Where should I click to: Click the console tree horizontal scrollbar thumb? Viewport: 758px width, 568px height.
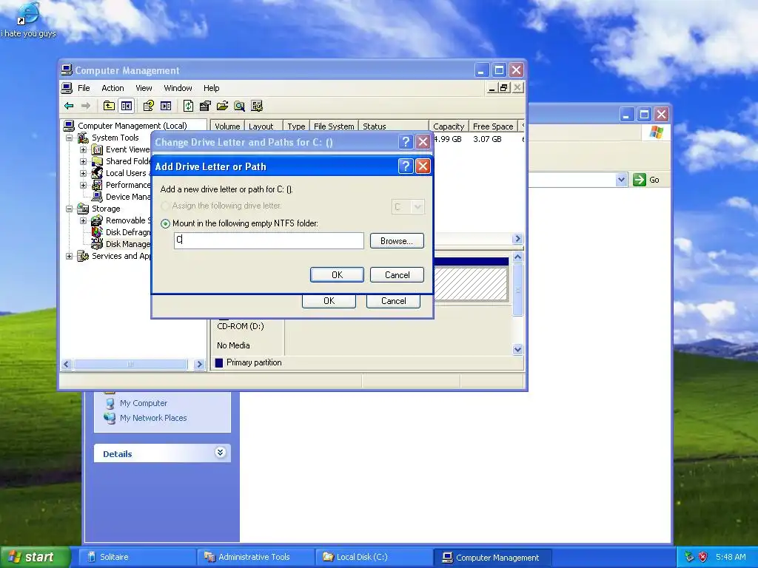coord(130,364)
